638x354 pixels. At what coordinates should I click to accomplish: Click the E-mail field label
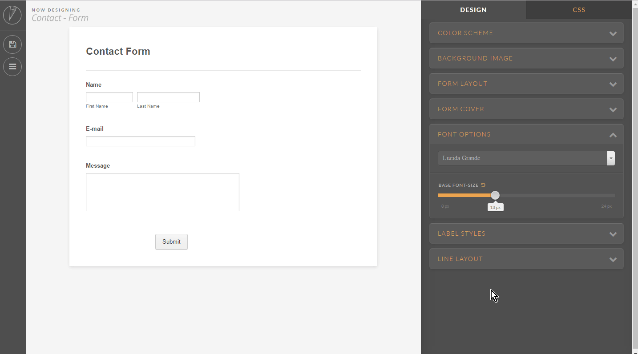point(95,129)
